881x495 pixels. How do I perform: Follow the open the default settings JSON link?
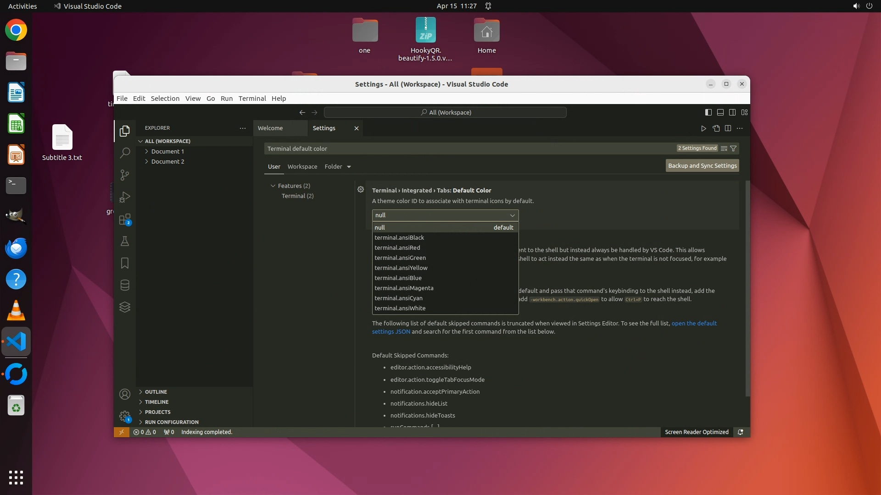tap(694, 323)
